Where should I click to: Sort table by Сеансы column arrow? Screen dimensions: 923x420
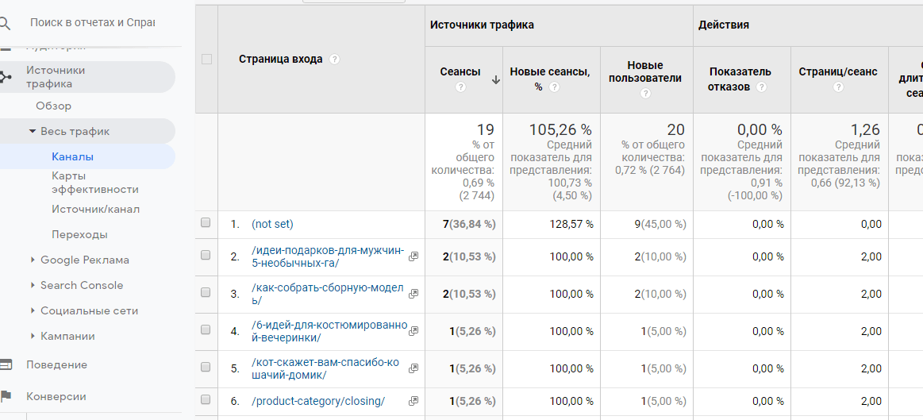[x=496, y=79]
